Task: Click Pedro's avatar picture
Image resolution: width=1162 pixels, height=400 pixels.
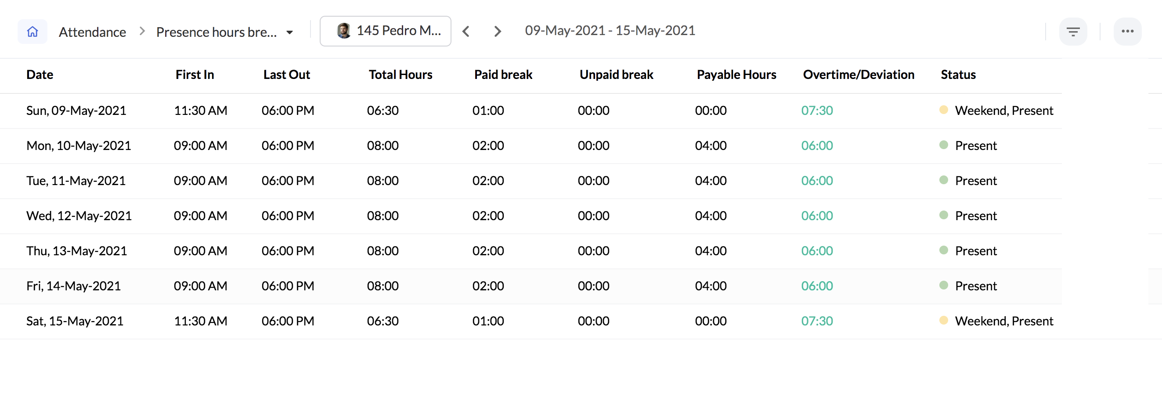Action: tap(344, 31)
